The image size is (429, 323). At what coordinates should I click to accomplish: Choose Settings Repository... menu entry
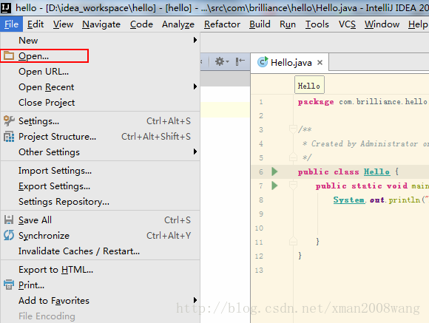pos(100,202)
